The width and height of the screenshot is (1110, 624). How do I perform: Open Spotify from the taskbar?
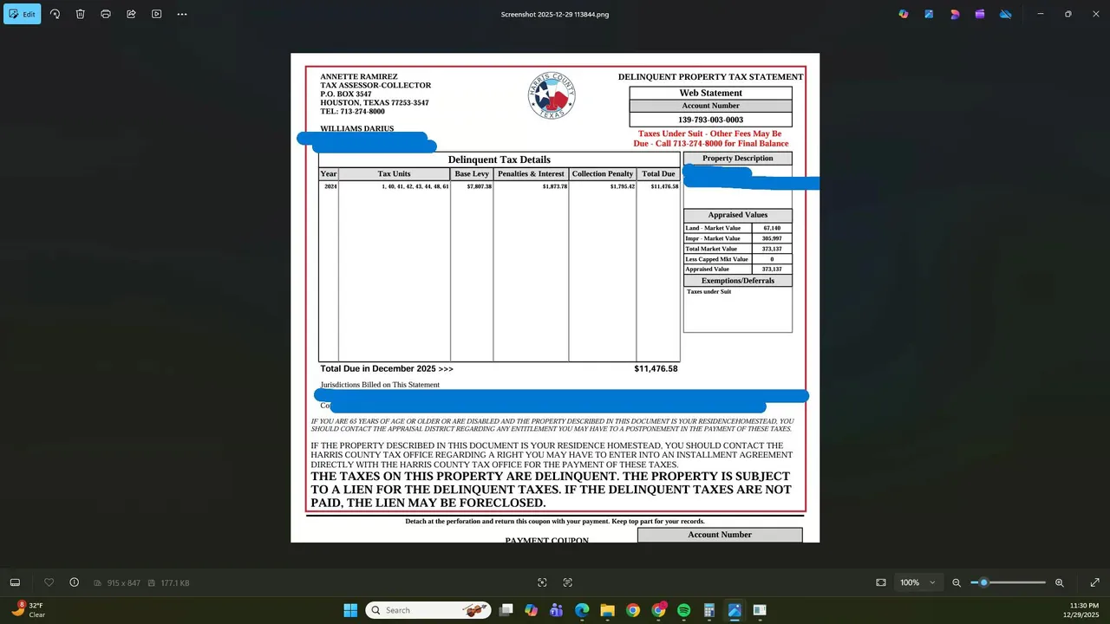[683, 610]
